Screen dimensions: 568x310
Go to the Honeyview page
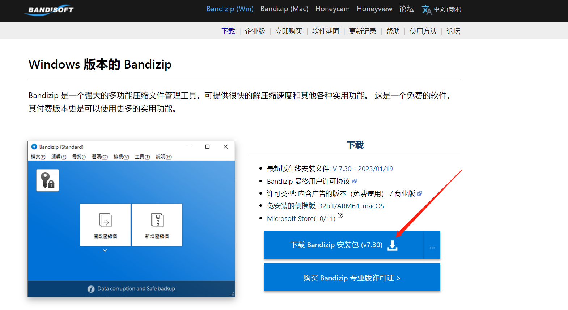tap(374, 9)
